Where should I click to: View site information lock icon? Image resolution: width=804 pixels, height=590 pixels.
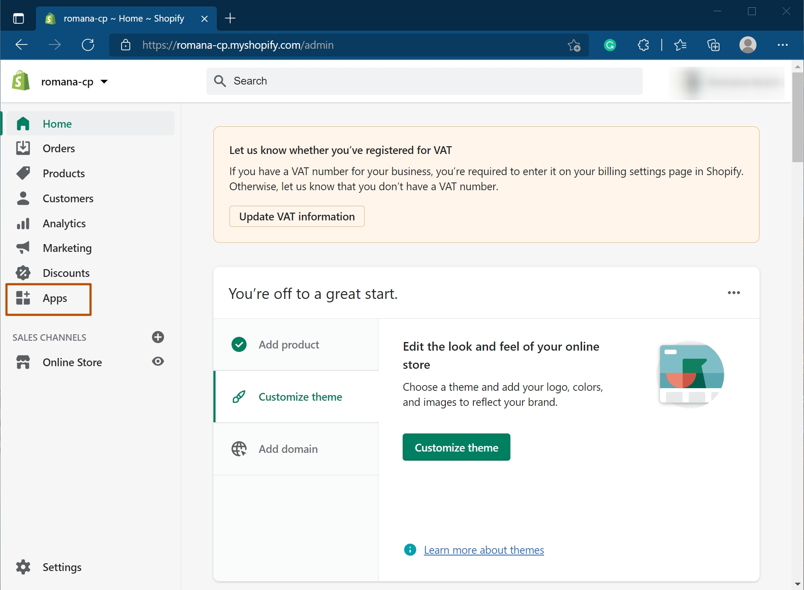pos(125,45)
